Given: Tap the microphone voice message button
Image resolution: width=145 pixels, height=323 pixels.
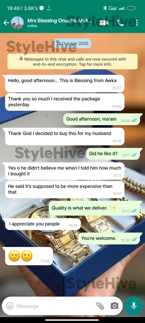Looking at the screenshot, I should click(x=134, y=306).
